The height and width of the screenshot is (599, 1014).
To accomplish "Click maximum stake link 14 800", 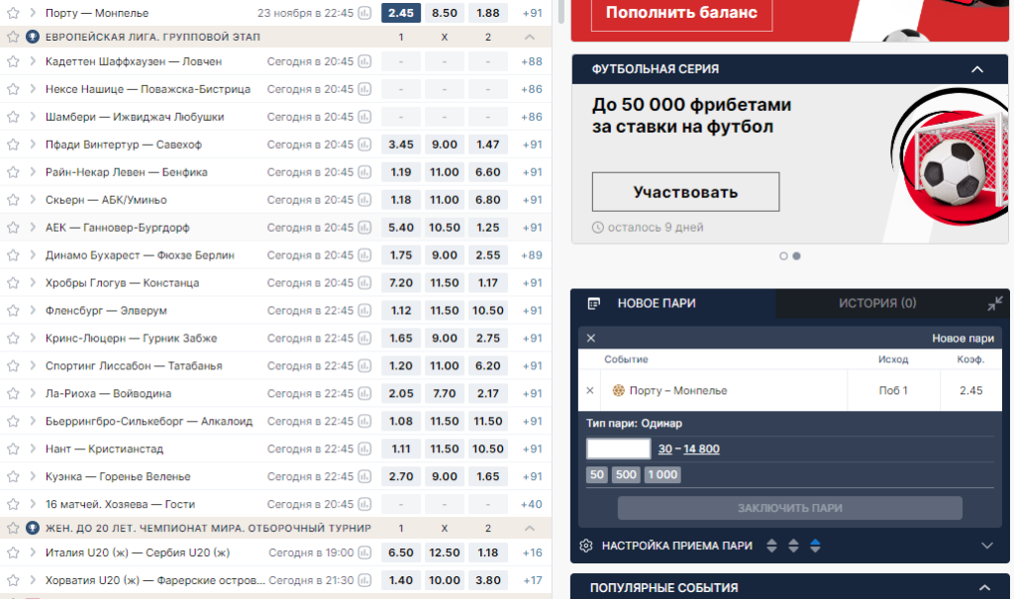I will tap(701, 449).
